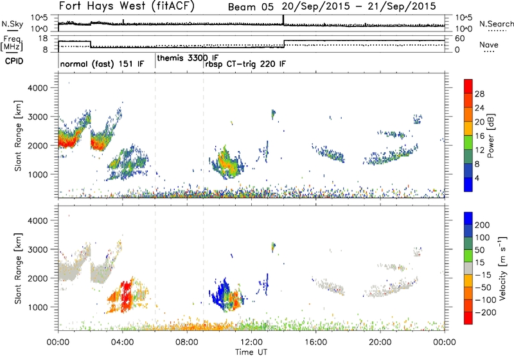Select the 'themis 3300 IF' CPID entry

pos(188,58)
